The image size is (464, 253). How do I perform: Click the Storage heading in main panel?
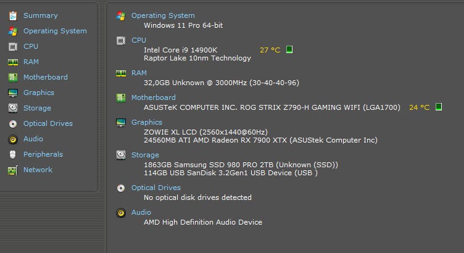[145, 155]
